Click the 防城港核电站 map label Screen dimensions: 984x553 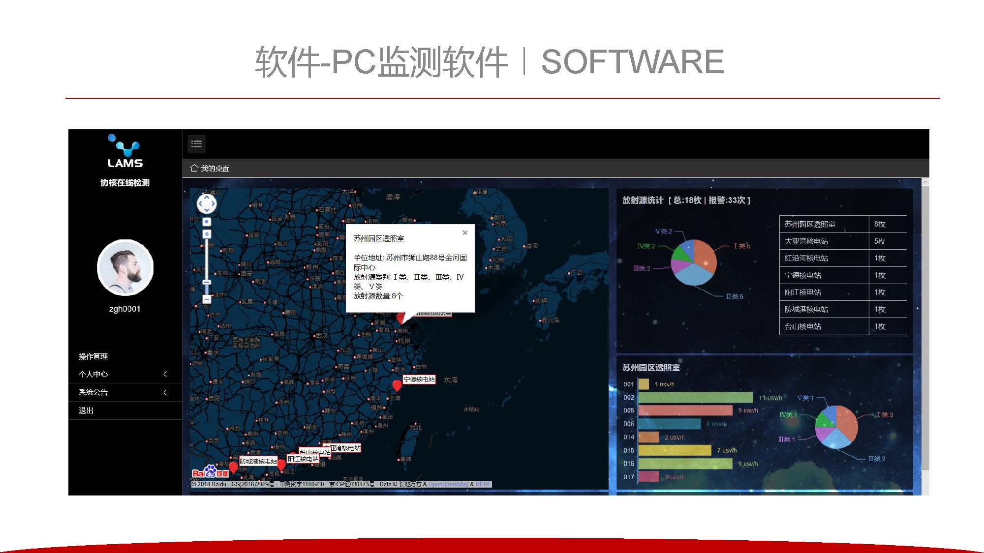tap(258, 461)
